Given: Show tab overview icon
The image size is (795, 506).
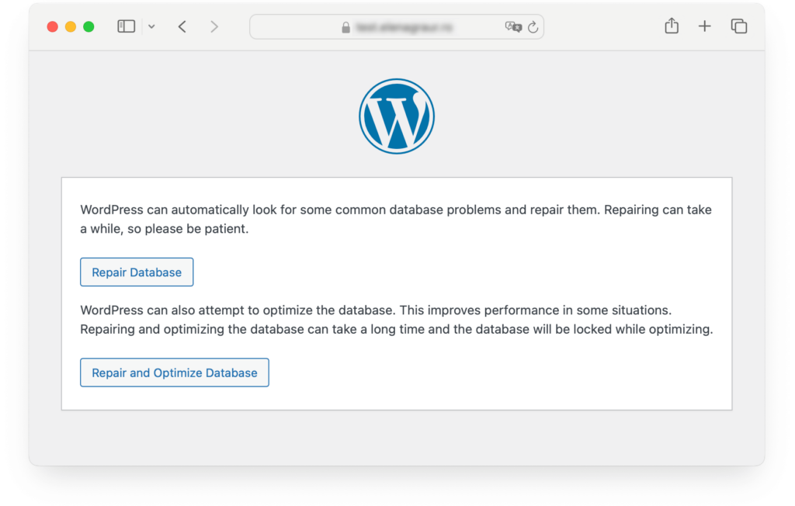Looking at the screenshot, I should (739, 26).
